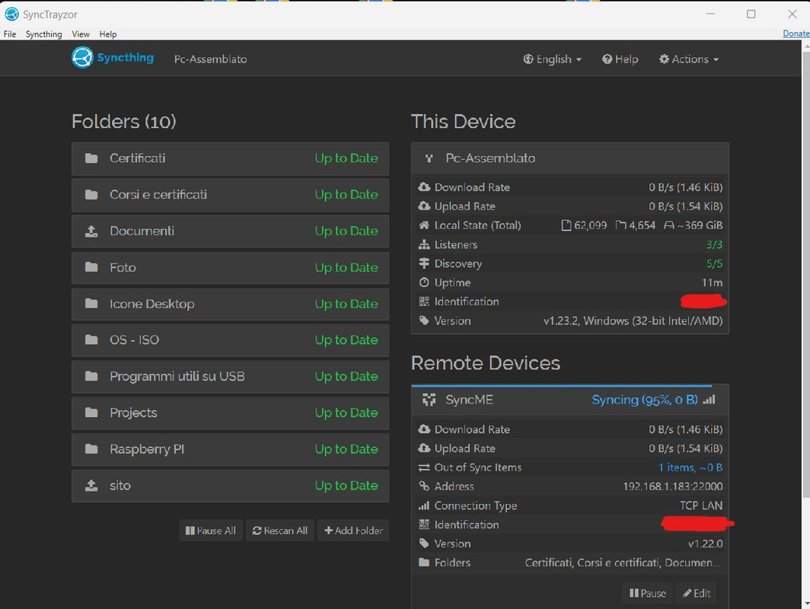The width and height of the screenshot is (810, 609).
Task: Open the Syncthing menu in menu bar
Action: tap(44, 34)
